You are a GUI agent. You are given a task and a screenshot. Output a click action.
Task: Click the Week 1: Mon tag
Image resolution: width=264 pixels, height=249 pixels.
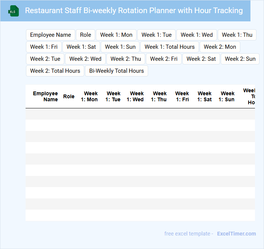coord(116,35)
